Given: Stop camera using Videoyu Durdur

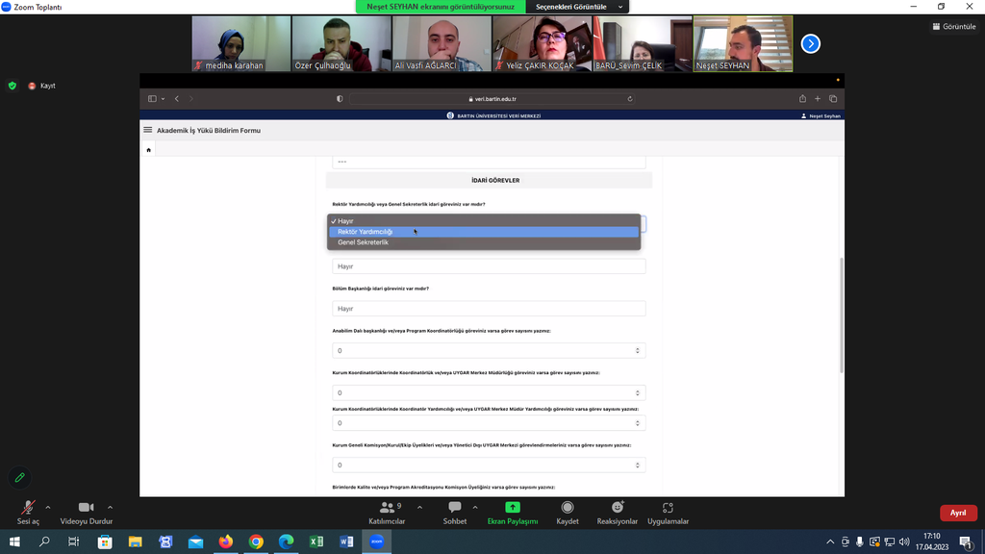Looking at the screenshot, I should pyautogui.click(x=86, y=510).
